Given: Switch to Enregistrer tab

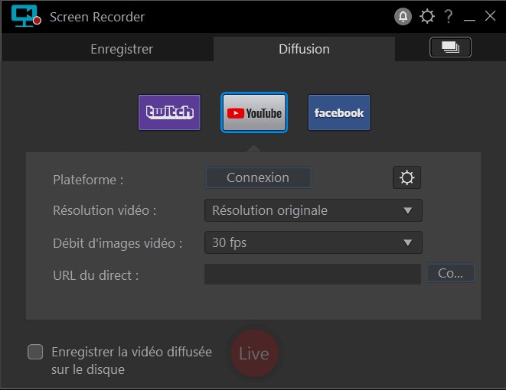Looking at the screenshot, I should click(x=122, y=49).
